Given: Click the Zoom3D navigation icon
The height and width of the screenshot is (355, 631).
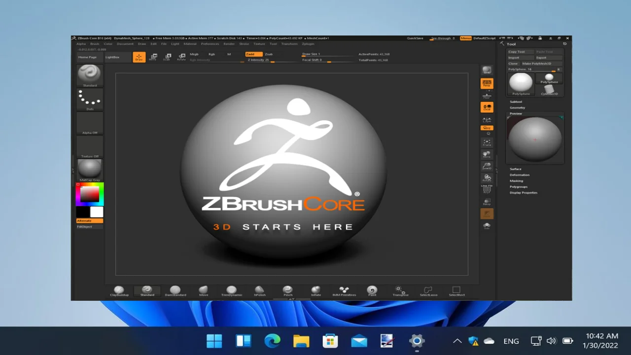Looking at the screenshot, I should (x=487, y=166).
